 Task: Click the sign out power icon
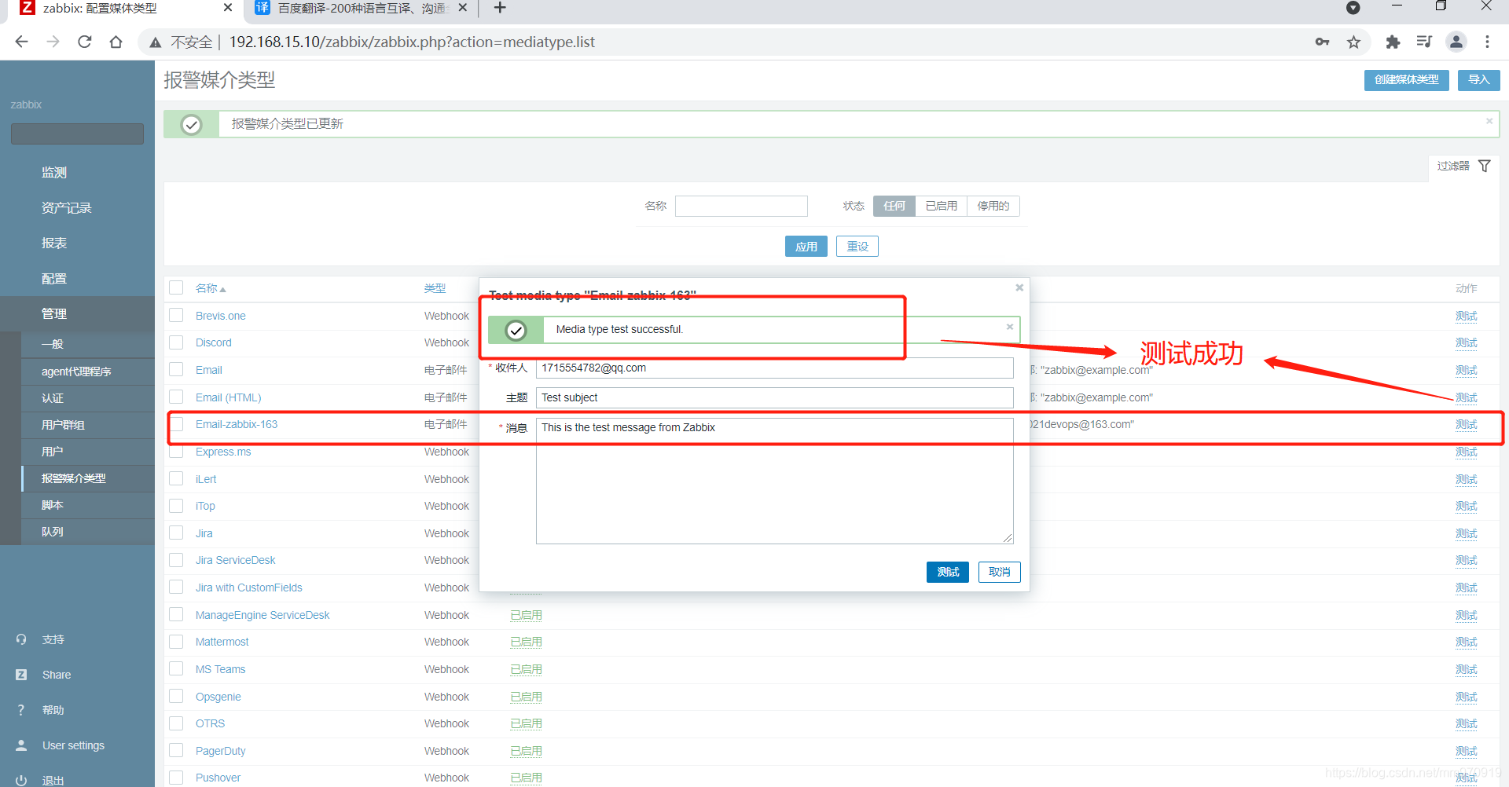pyautogui.click(x=21, y=781)
